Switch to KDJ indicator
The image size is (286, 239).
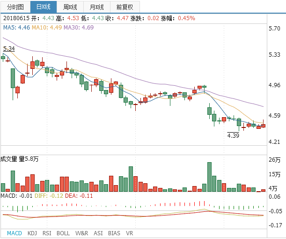point(32,233)
